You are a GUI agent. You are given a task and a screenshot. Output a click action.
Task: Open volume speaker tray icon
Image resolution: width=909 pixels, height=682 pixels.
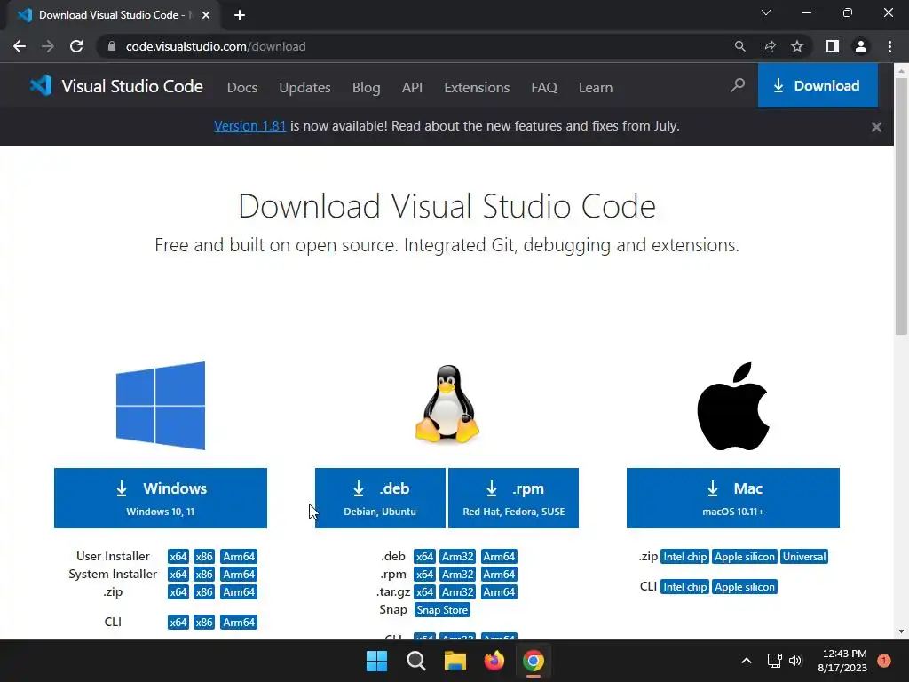(795, 661)
